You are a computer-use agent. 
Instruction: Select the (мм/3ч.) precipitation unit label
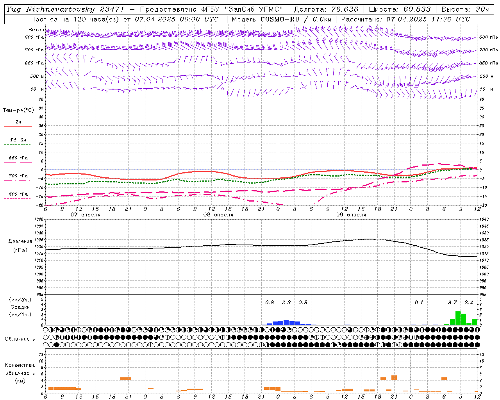pyautogui.click(x=20, y=300)
